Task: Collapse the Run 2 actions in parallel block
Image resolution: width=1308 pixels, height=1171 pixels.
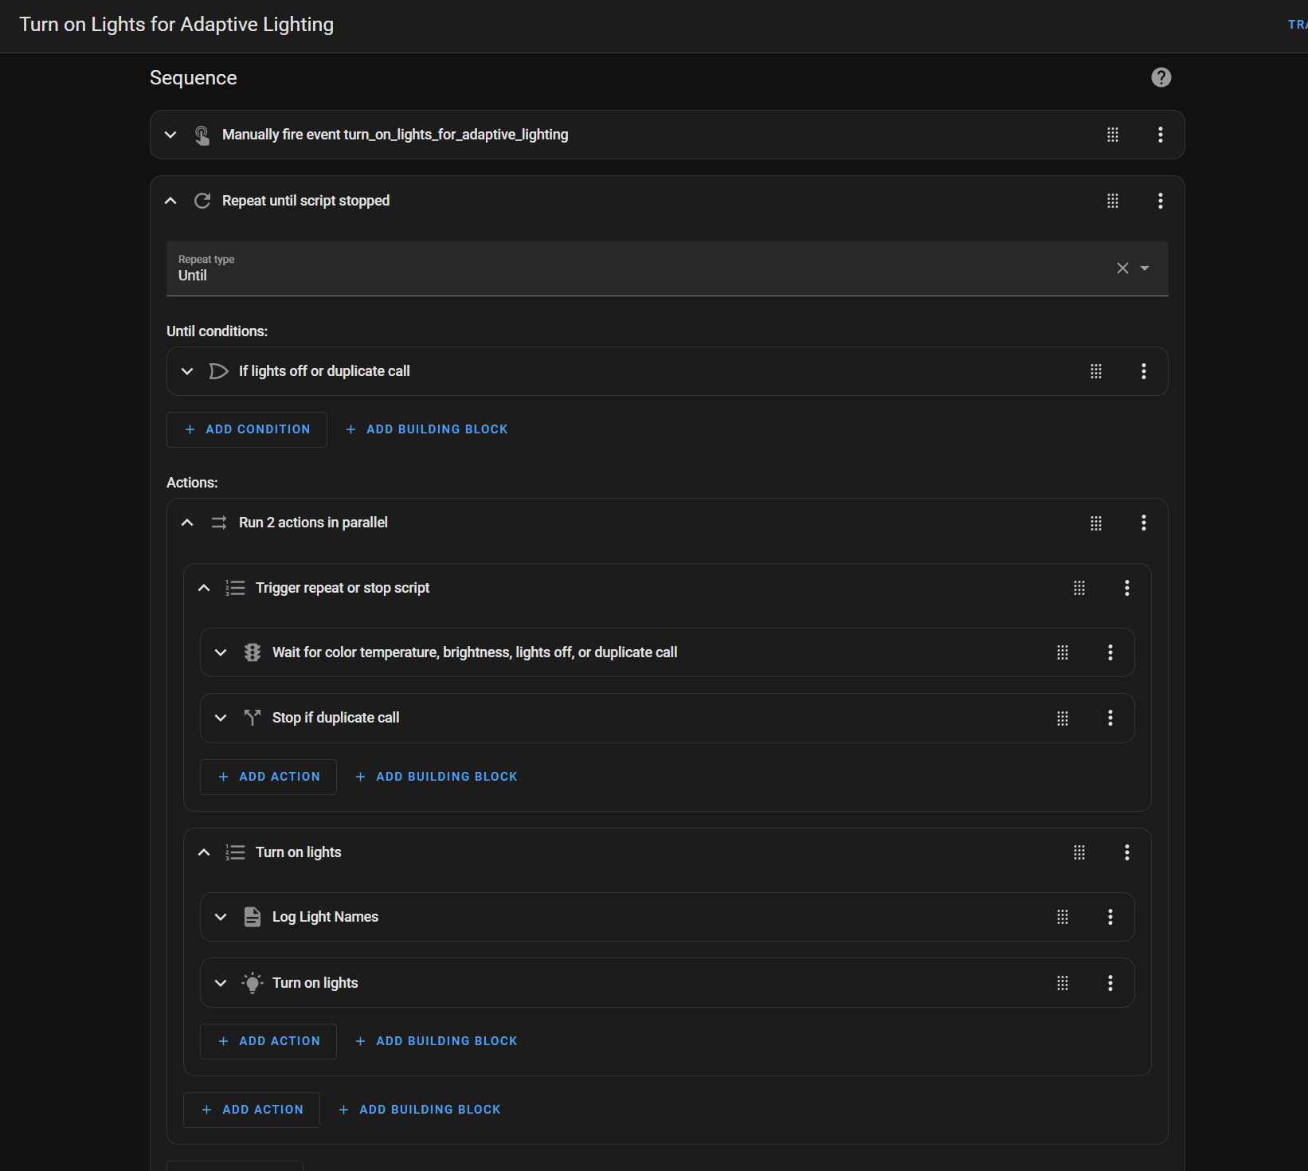Action: coord(187,523)
